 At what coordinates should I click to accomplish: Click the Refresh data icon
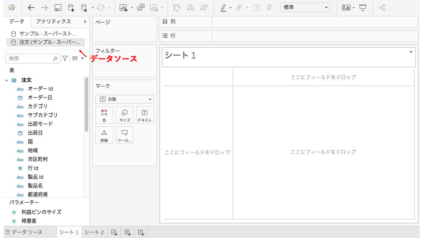coord(101,8)
